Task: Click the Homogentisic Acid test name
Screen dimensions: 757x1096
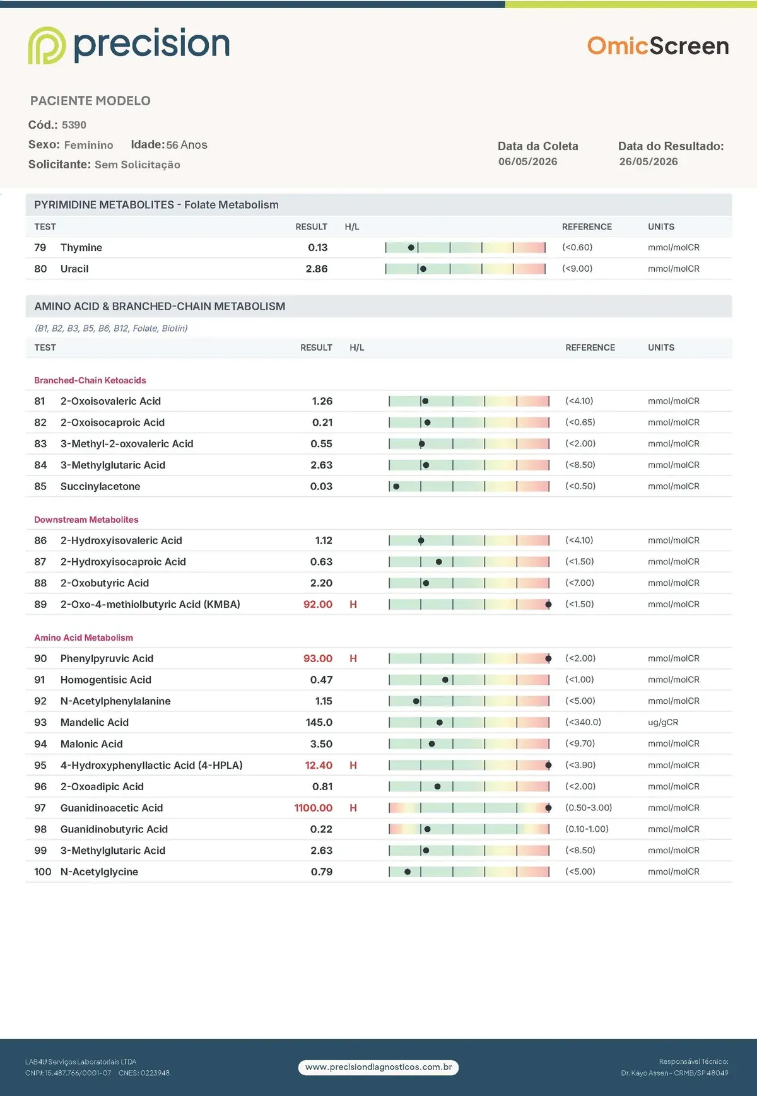Action: point(106,680)
